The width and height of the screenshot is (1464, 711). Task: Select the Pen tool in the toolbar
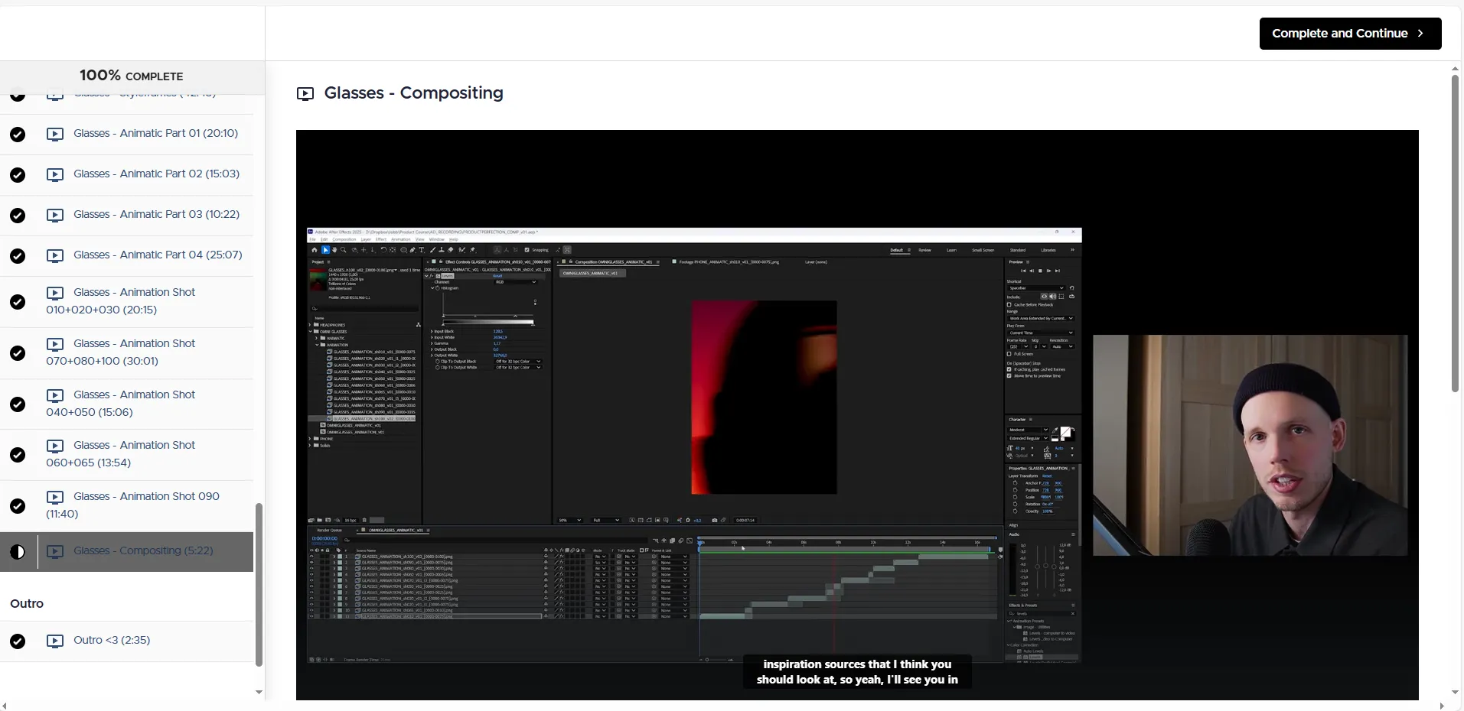tap(412, 250)
